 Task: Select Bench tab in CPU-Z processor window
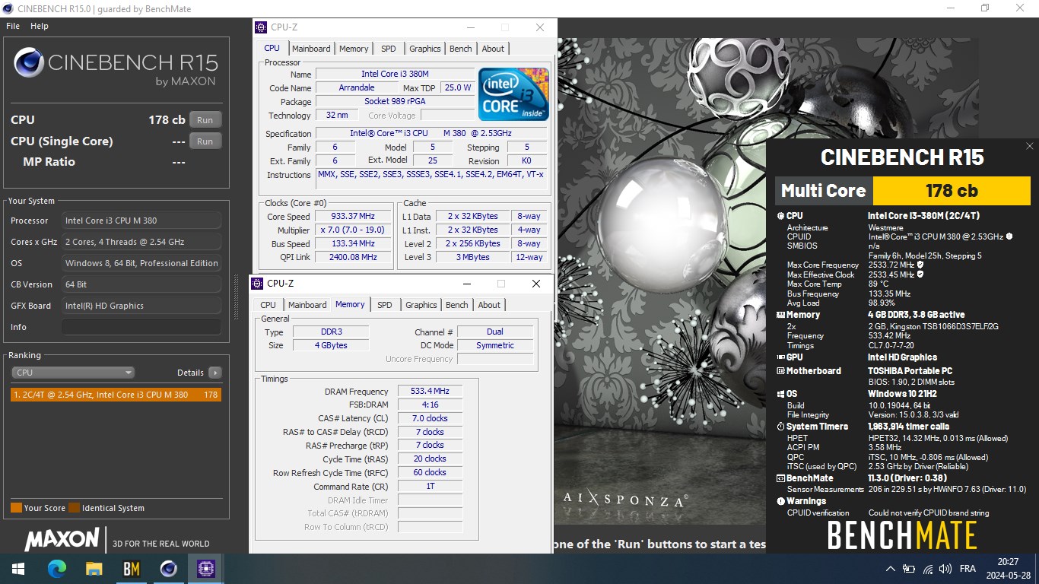click(461, 49)
